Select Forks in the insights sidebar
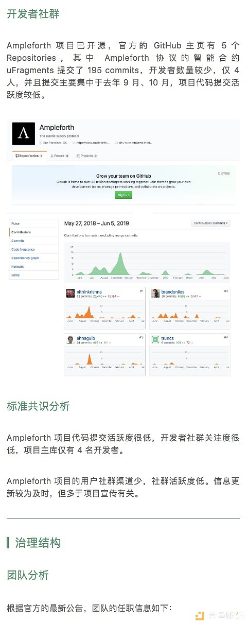The width and height of the screenshot is (247, 623). [x=34, y=275]
